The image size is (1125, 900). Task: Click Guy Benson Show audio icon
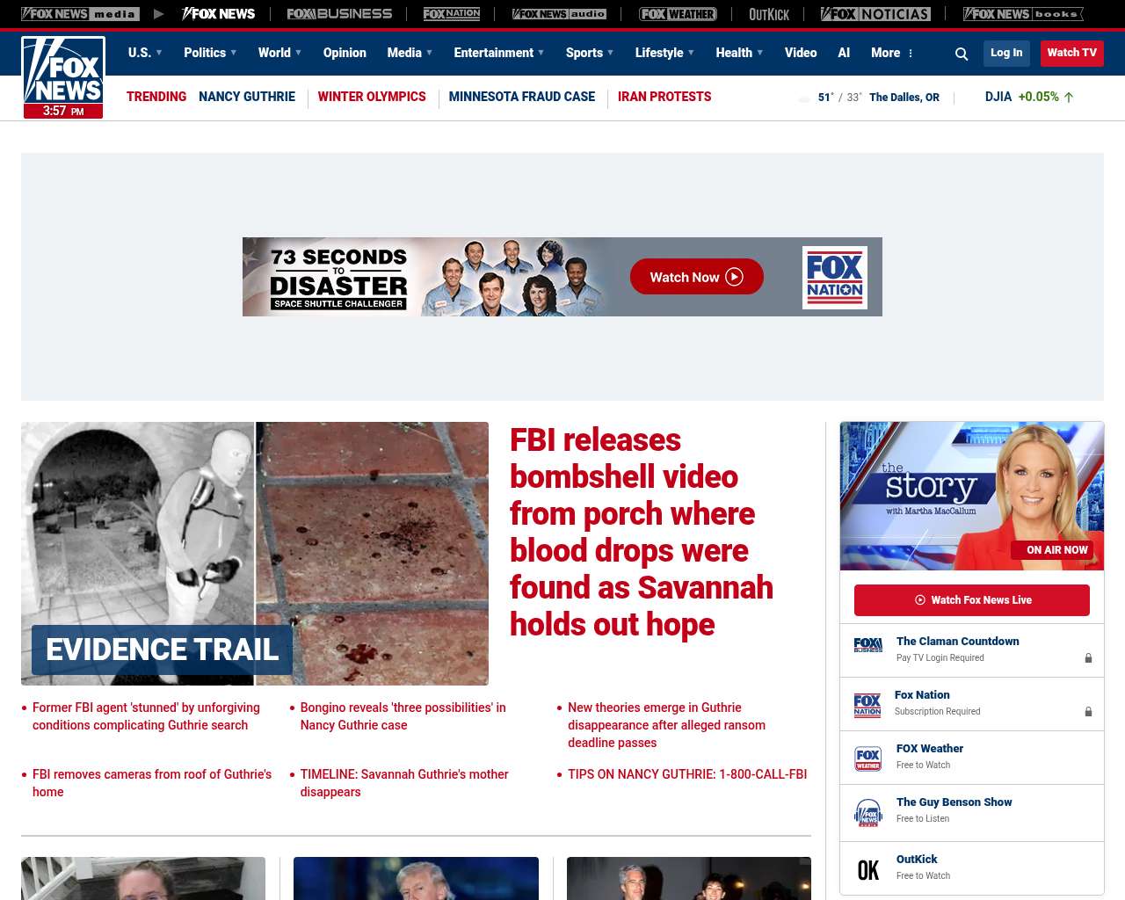(868, 813)
